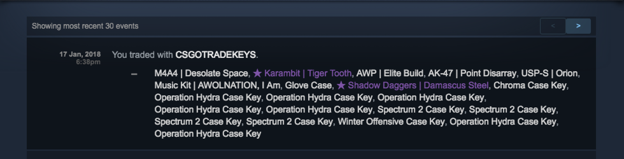
Task: Click the Winter Offensive Case Key item
Action: click(391, 122)
